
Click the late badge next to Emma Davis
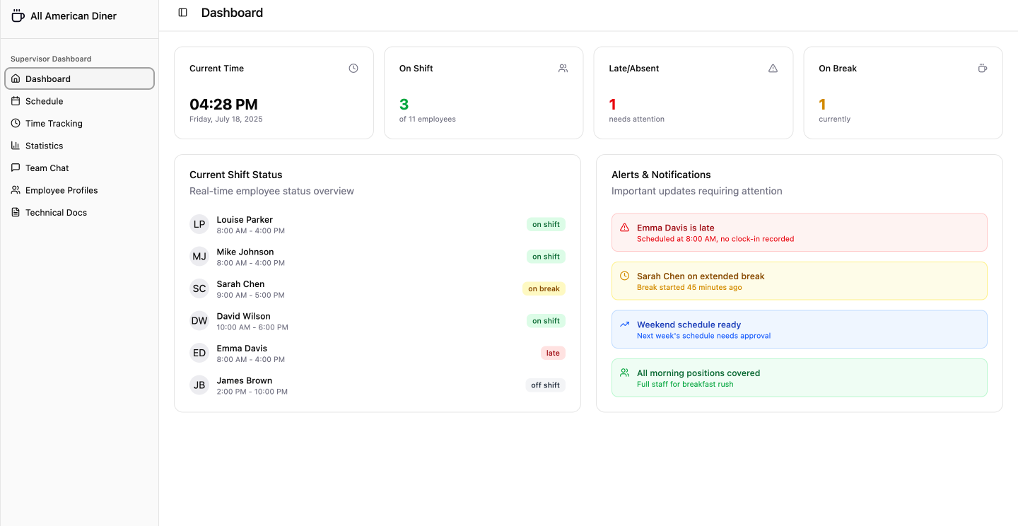[x=553, y=353]
